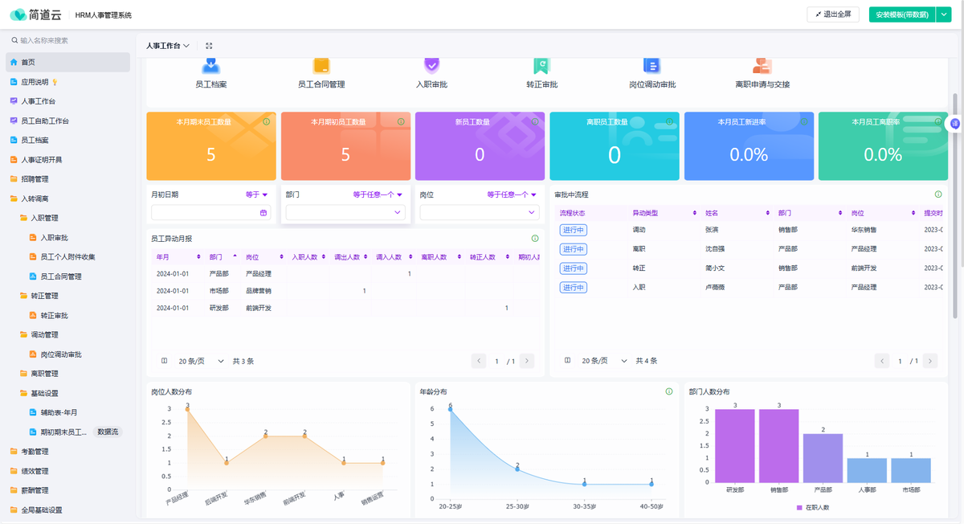
Task: Click info icon on 员工异动月报 panel
Action: (535, 239)
